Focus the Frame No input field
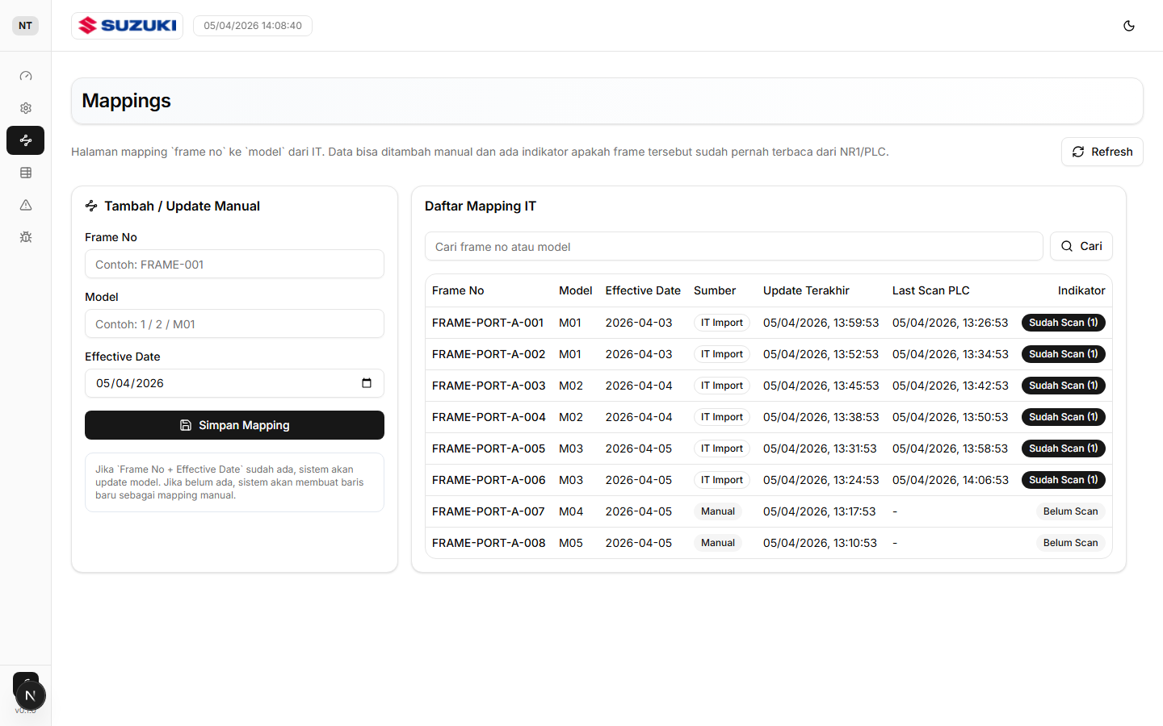Image resolution: width=1163 pixels, height=726 pixels. 234,265
